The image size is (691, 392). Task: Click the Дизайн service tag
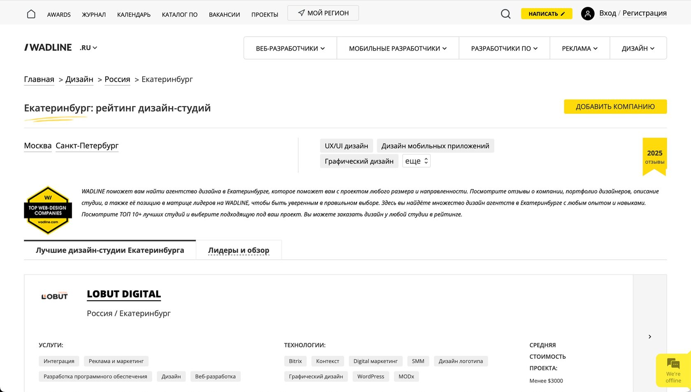[x=171, y=376]
